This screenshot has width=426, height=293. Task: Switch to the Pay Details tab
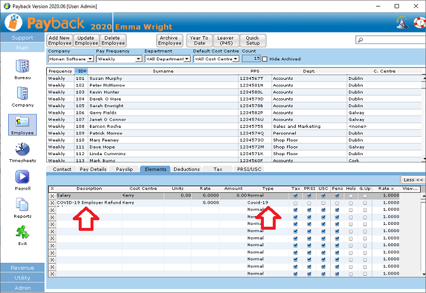tap(93, 169)
